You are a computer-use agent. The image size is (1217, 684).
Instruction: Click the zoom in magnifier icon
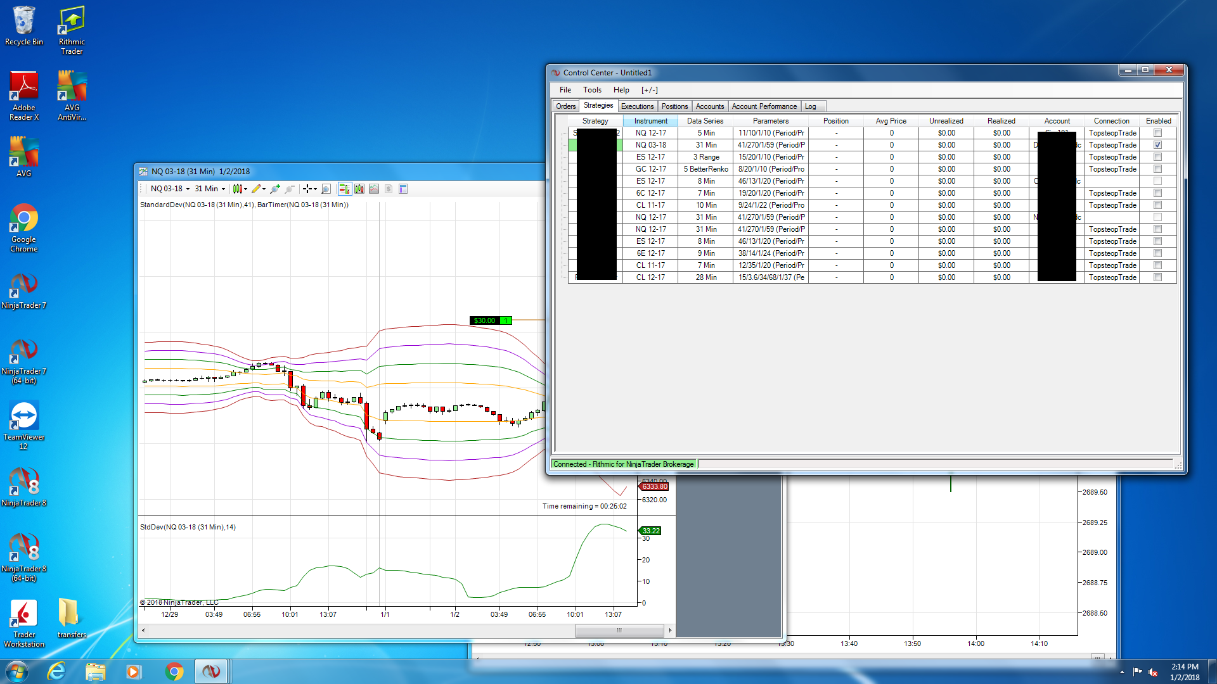[x=274, y=189]
